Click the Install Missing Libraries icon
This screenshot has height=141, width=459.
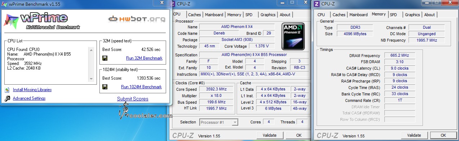tap(7, 90)
